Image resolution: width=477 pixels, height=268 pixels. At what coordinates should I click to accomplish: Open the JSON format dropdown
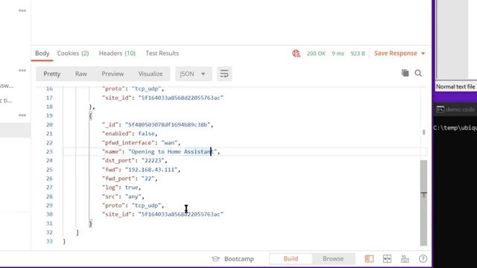[x=193, y=74]
